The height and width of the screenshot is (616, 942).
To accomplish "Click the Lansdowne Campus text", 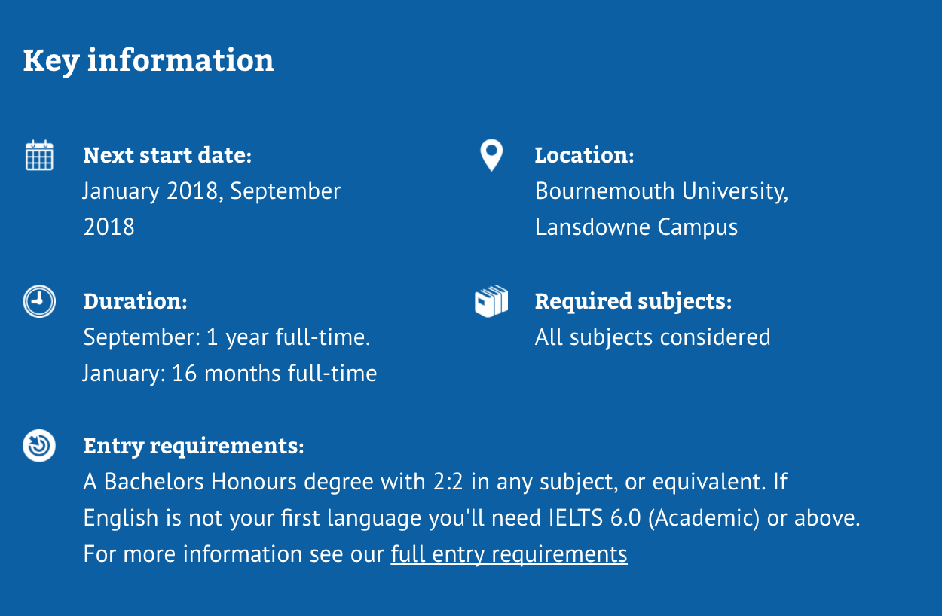I will [636, 227].
